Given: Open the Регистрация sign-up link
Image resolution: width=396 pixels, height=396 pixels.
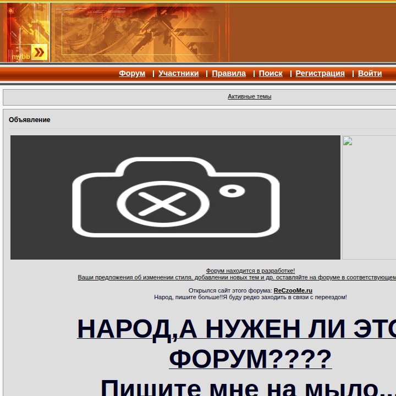Looking at the screenshot, I should [320, 73].
